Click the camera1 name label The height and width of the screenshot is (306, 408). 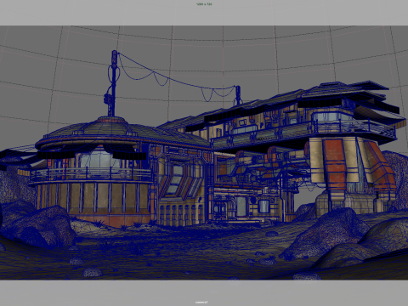pos(201,302)
